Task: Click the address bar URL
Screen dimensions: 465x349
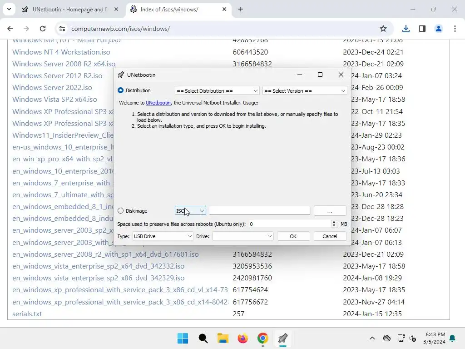Action: [120, 29]
